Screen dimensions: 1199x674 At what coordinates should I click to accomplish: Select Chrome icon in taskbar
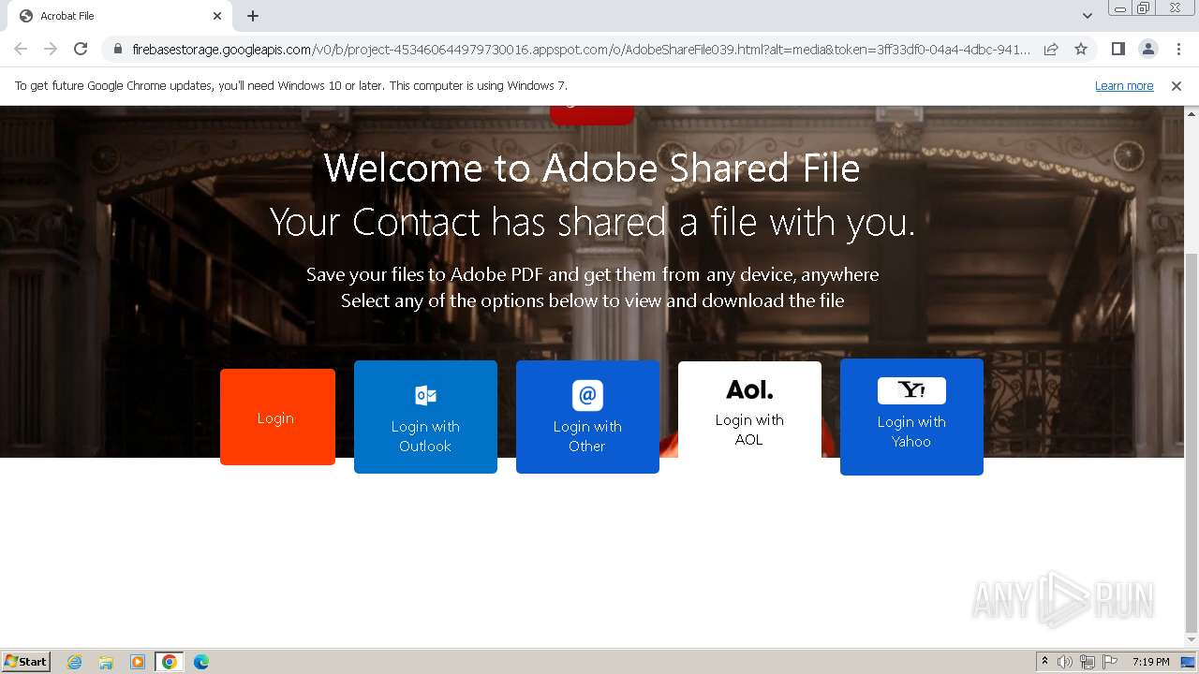coord(169,662)
